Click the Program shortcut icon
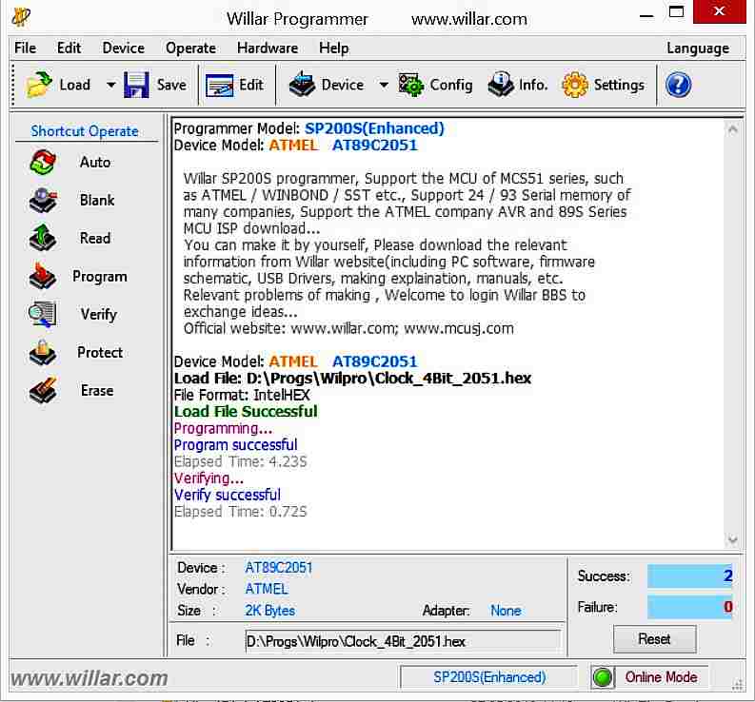The image size is (755, 702). [x=43, y=276]
